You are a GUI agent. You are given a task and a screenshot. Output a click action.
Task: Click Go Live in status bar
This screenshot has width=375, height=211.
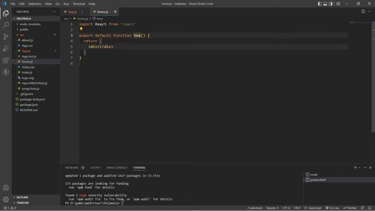(332, 208)
